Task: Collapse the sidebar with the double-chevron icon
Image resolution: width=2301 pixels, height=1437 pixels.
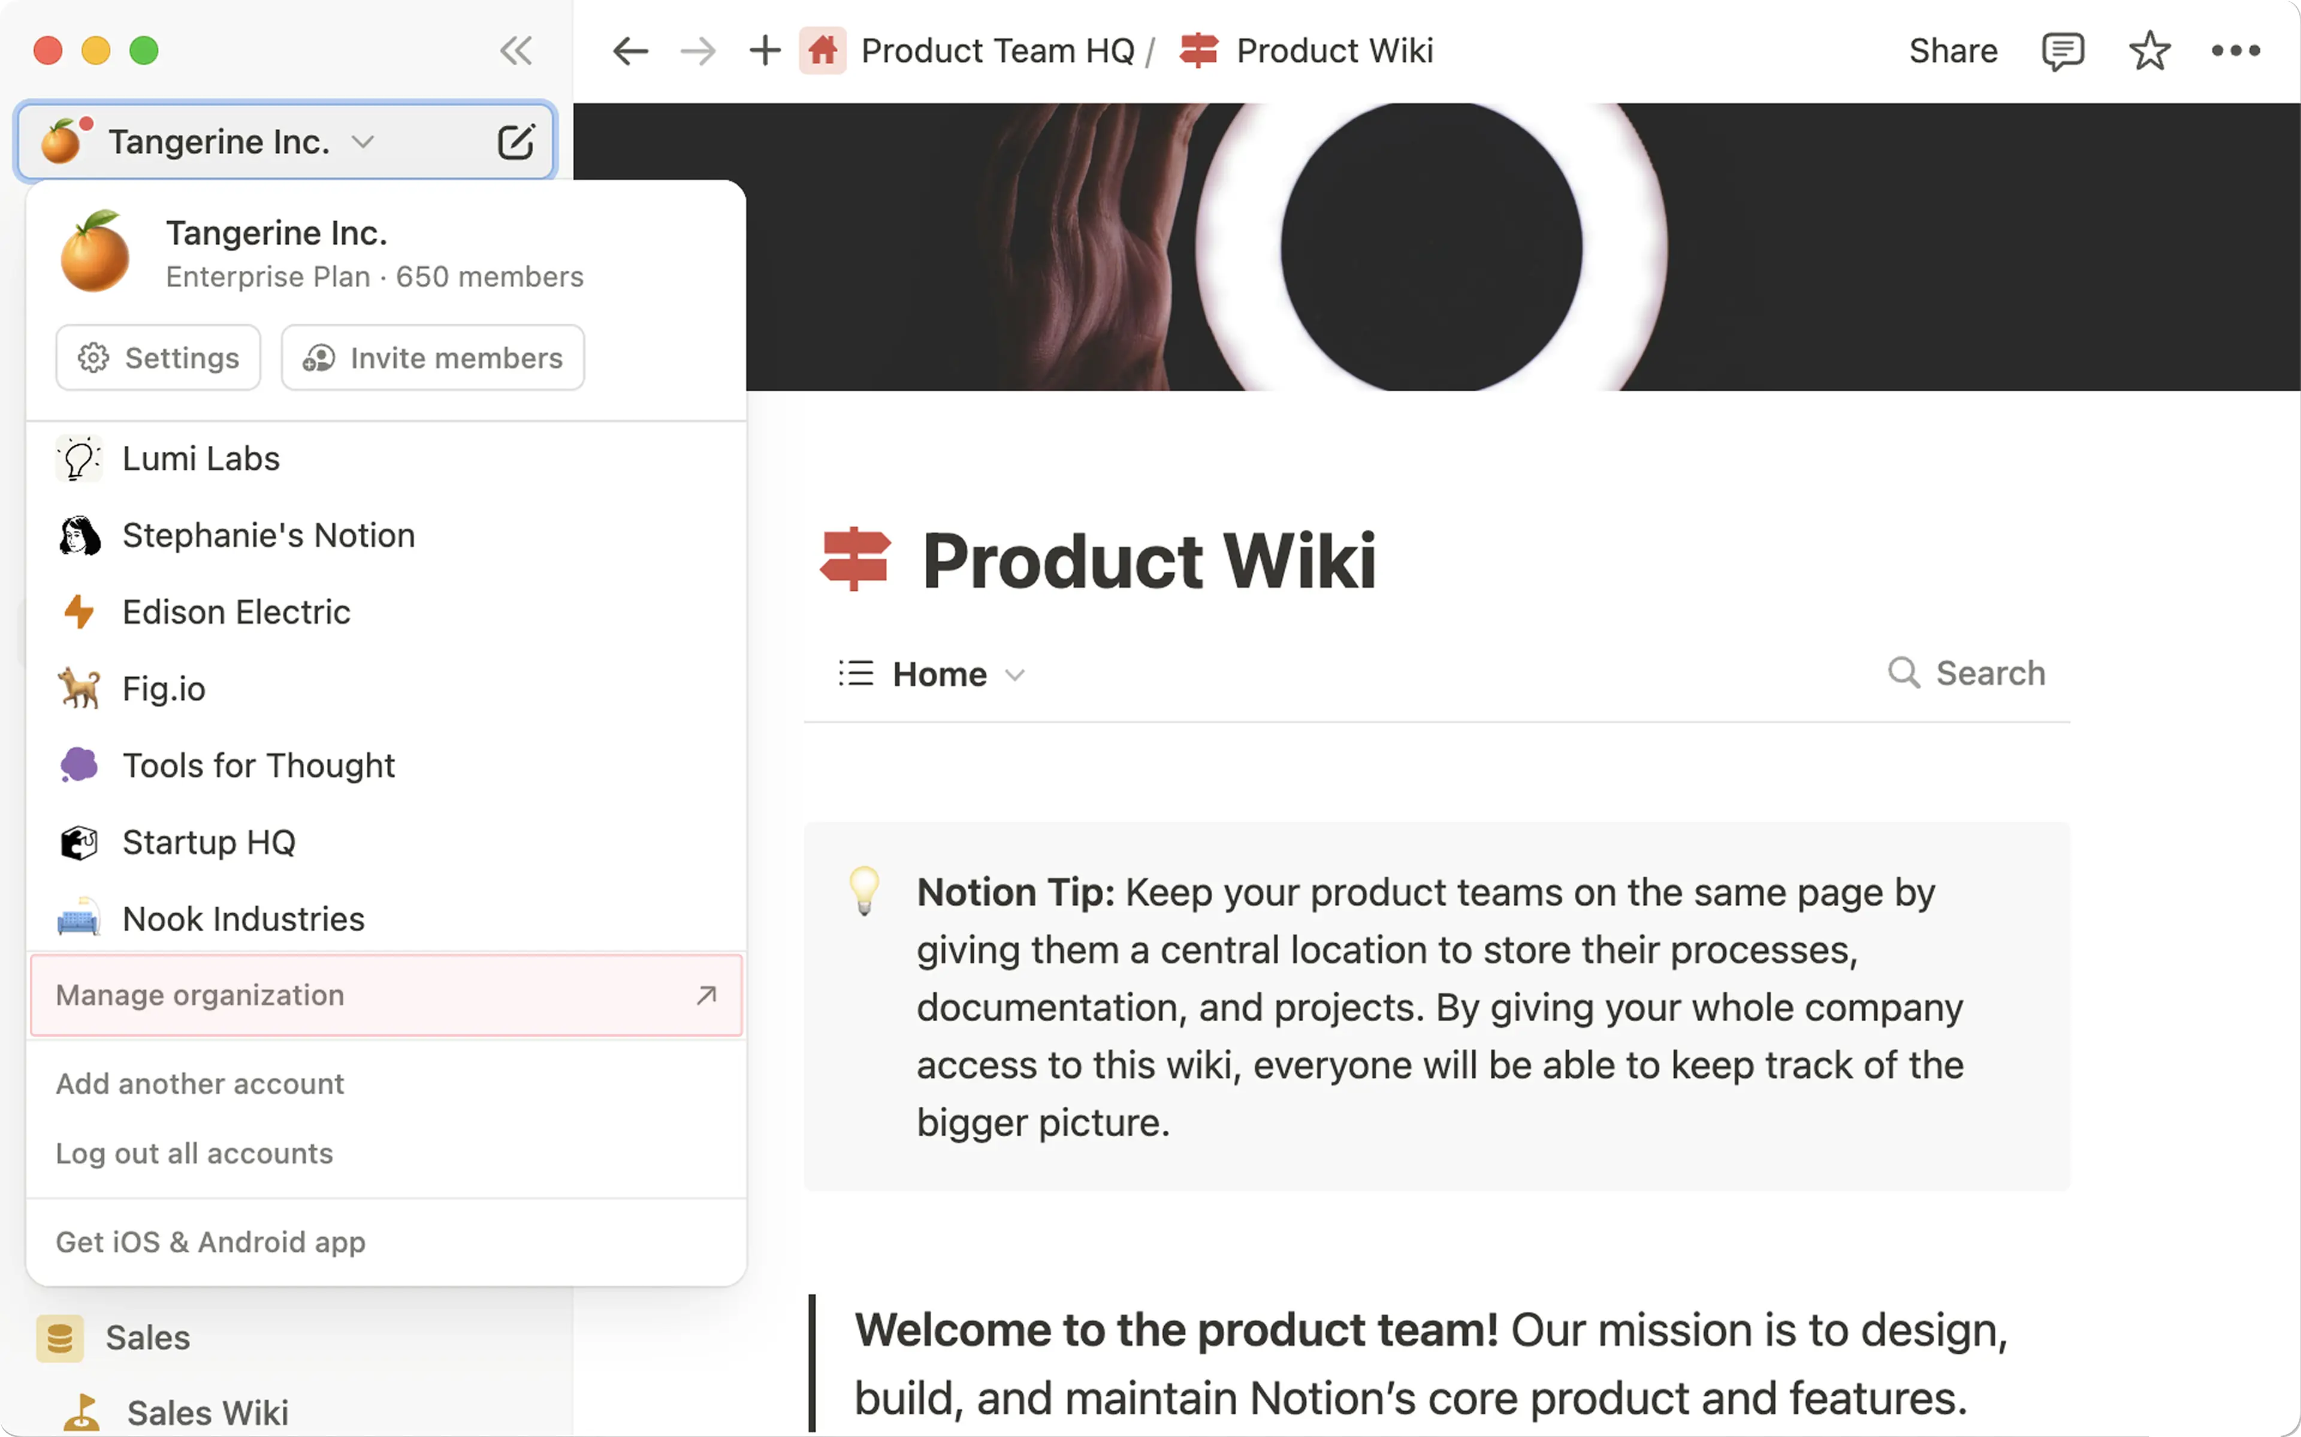Action: pyautogui.click(x=516, y=50)
